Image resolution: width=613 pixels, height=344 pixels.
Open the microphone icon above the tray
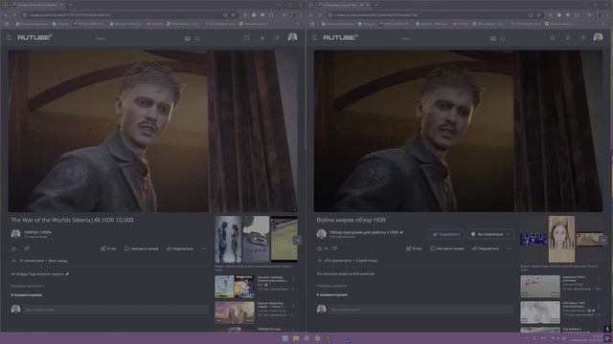[x=607, y=329]
